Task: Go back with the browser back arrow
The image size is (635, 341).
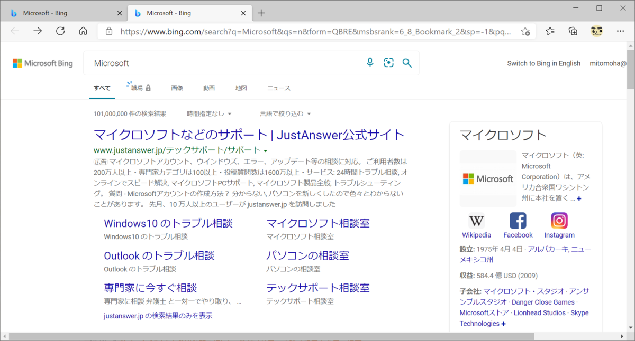Action: 15,31
